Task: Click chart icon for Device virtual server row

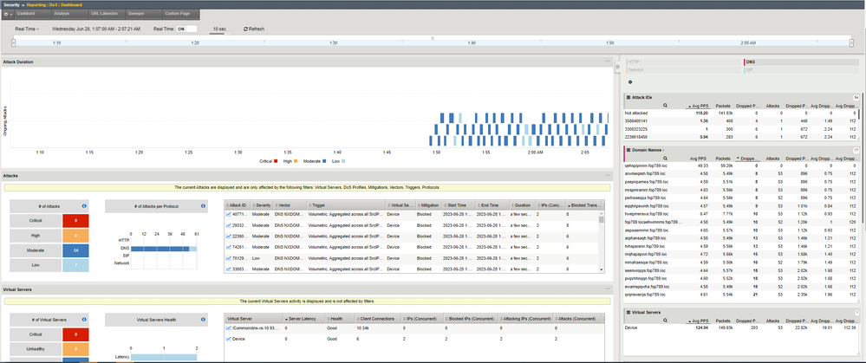Action: pos(227,340)
